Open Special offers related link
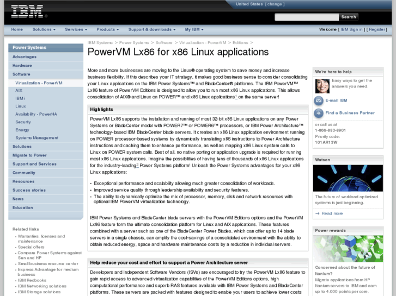 click(x=31, y=247)
